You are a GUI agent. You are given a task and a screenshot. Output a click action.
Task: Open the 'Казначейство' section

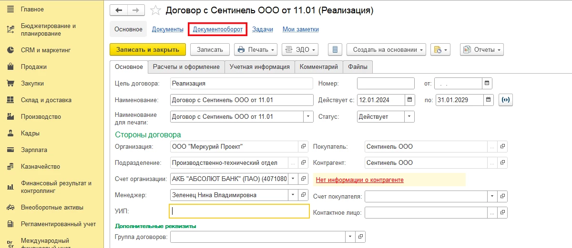point(40,166)
